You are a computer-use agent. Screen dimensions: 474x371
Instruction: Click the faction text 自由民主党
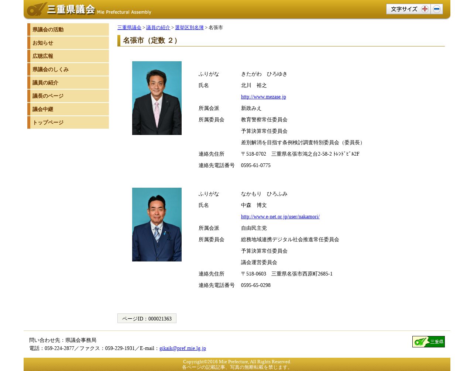point(254,228)
